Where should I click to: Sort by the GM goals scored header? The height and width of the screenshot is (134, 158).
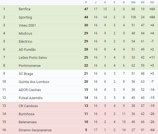coord(133,2)
